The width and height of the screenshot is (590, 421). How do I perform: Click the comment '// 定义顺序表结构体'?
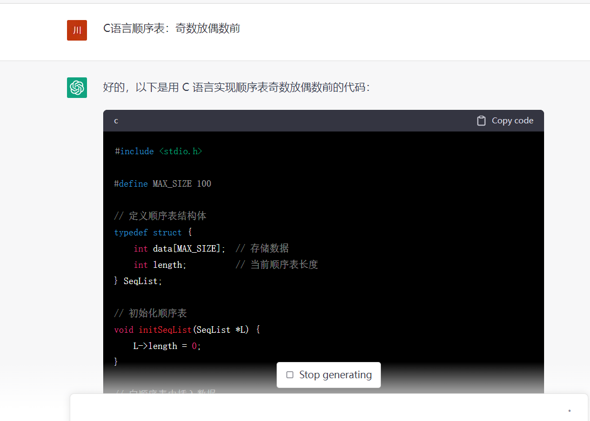[x=160, y=216]
